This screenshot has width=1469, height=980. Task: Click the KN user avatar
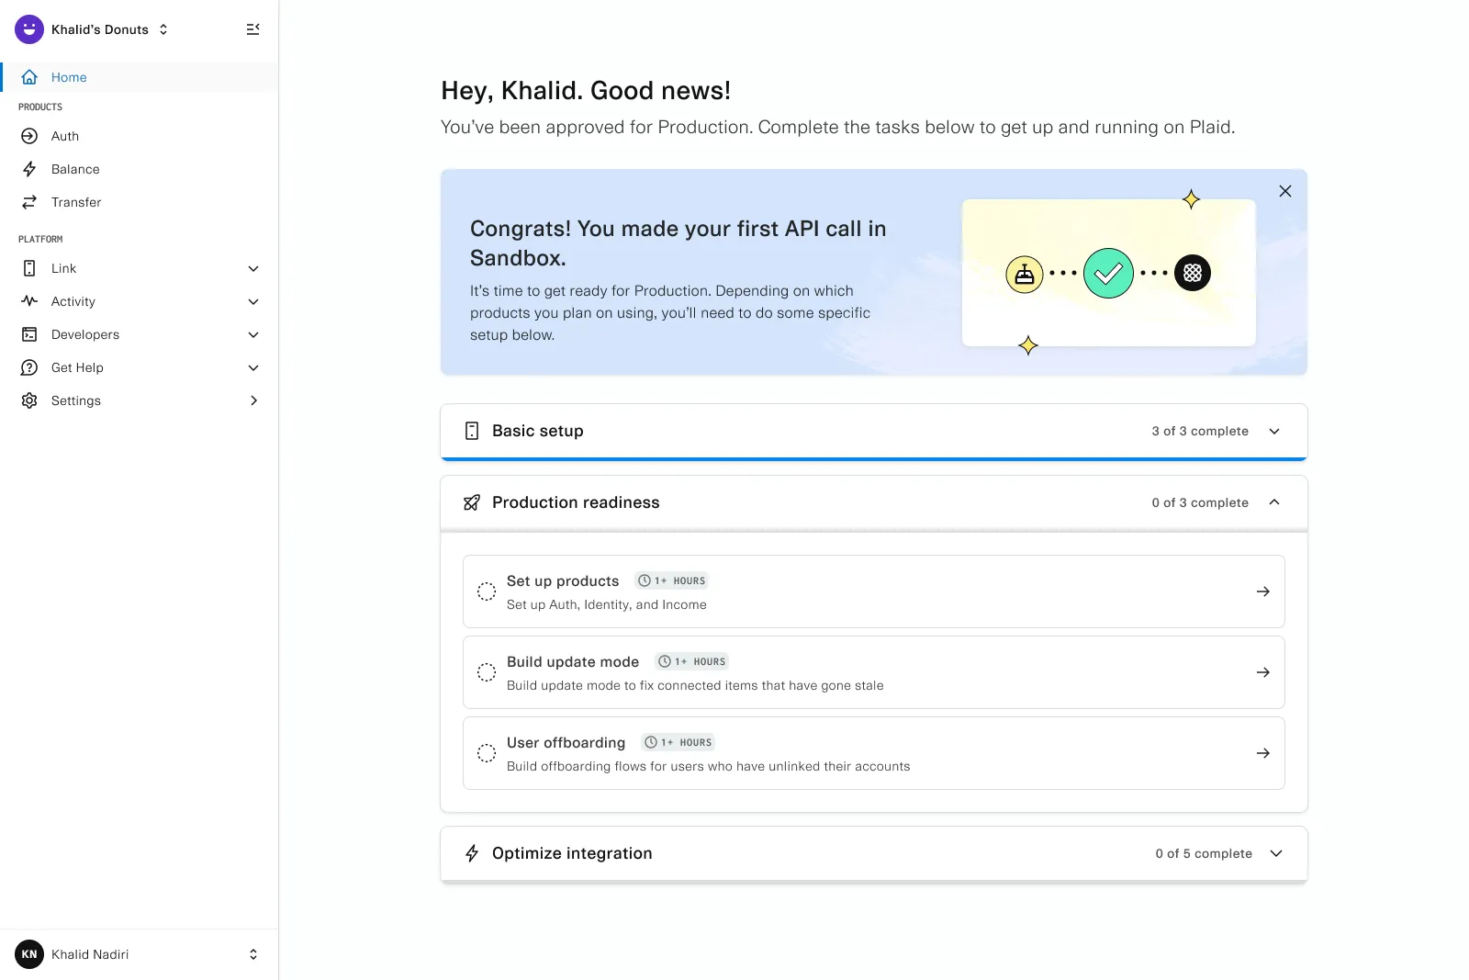(x=29, y=954)
